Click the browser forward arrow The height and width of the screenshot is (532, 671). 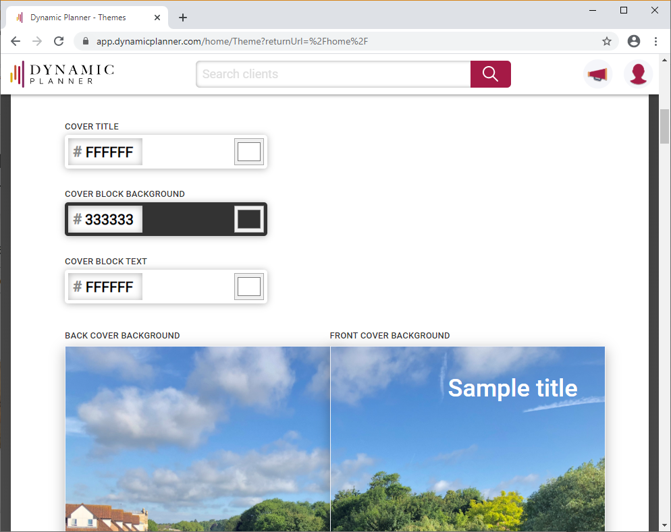pyautogui.click(x=37, y=41)
